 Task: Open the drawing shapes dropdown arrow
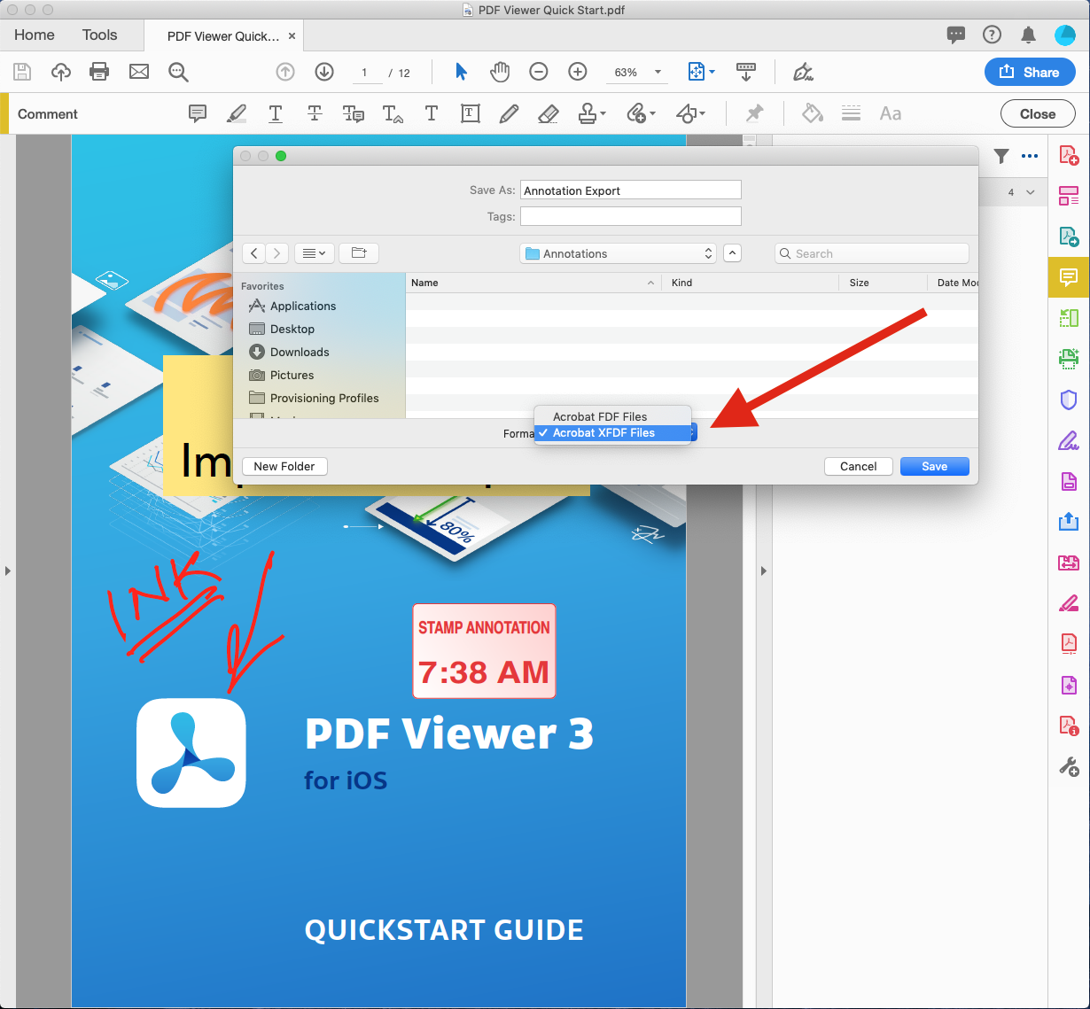701,113
